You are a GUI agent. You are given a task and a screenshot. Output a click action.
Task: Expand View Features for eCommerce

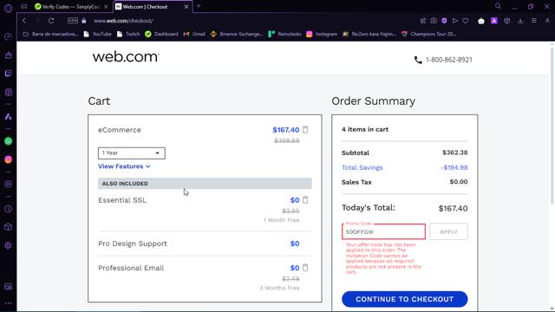pyautogui.click(x=124, y=166)
